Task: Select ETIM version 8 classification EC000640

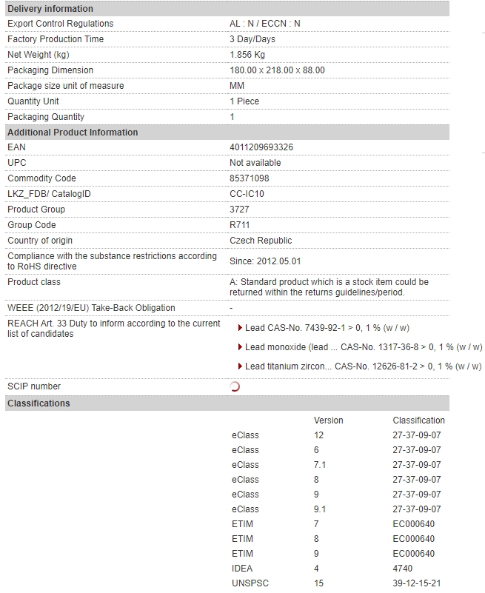Action: click(413, 539)
